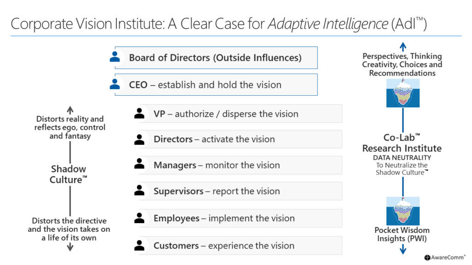Screen dimensions: 472x265
Task: Select the person icon beside Managers
Action: coord(139,163)
